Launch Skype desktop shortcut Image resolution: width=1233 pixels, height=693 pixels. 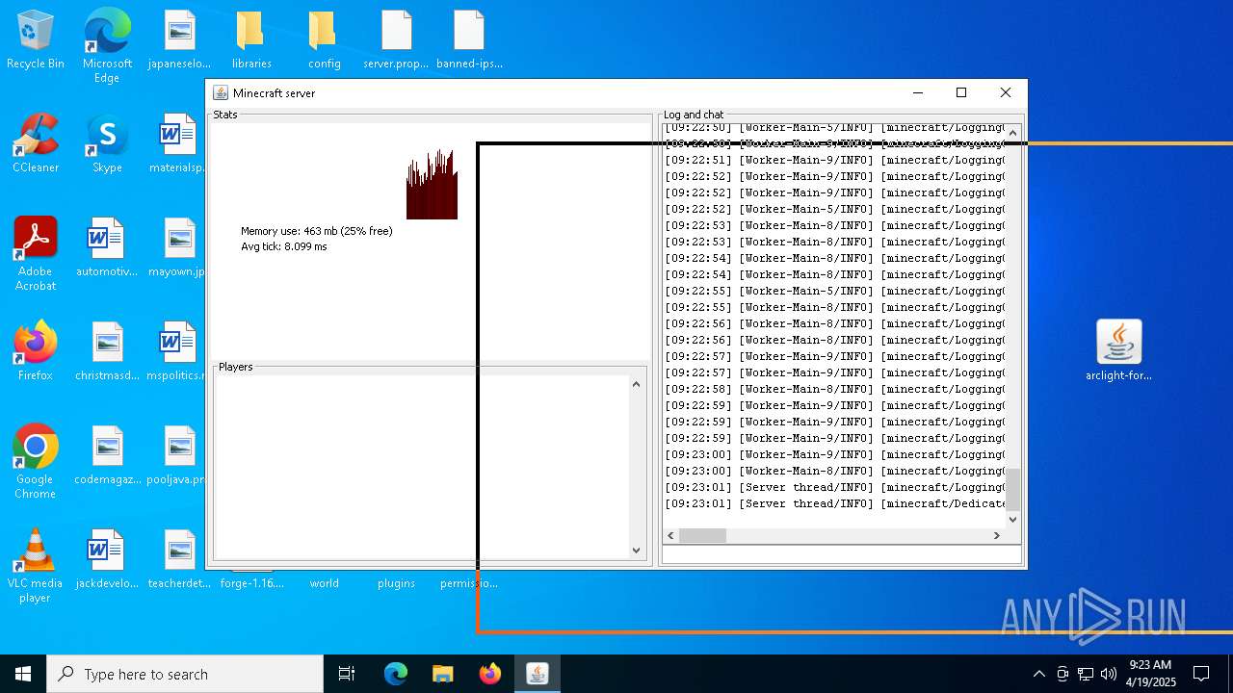click(107, 143)
